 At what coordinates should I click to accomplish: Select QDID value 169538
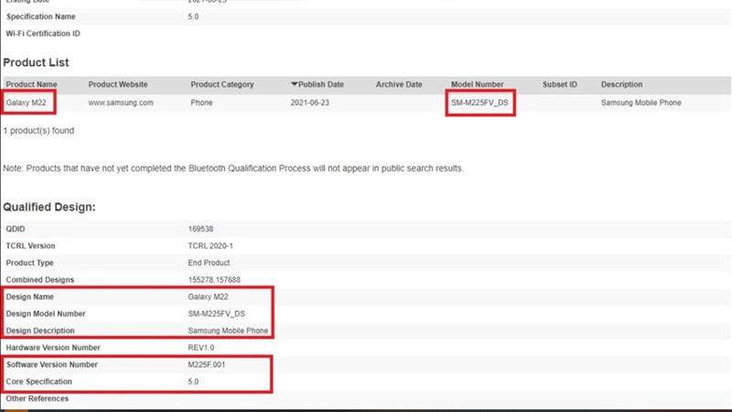pos(200,229)
